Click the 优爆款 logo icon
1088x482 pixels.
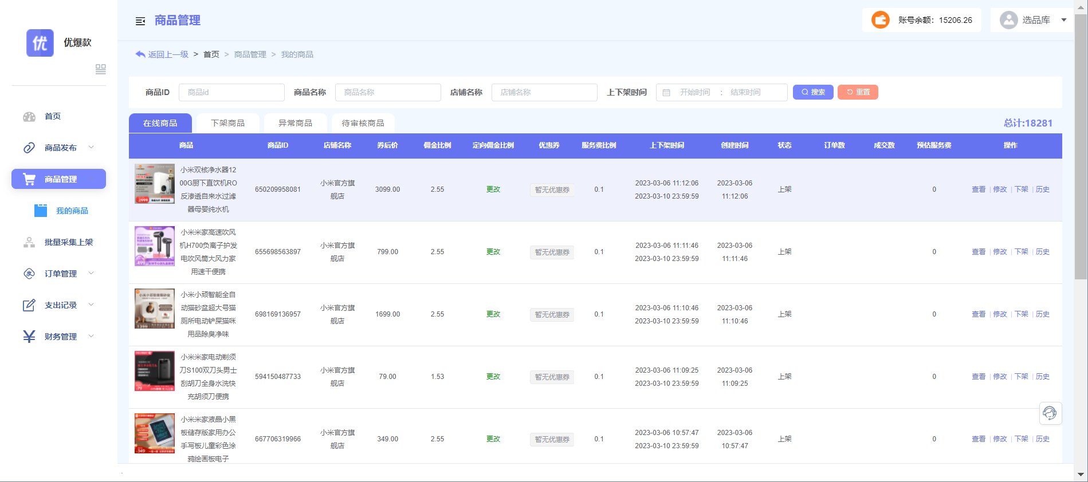[x=40, y=43]
